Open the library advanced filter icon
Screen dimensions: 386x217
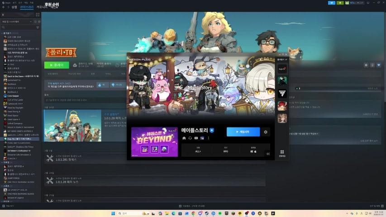pos(38,27)
